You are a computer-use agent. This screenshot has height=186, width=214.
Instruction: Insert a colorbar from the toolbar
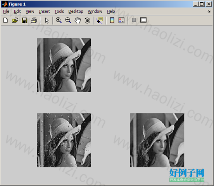point(112,20)
